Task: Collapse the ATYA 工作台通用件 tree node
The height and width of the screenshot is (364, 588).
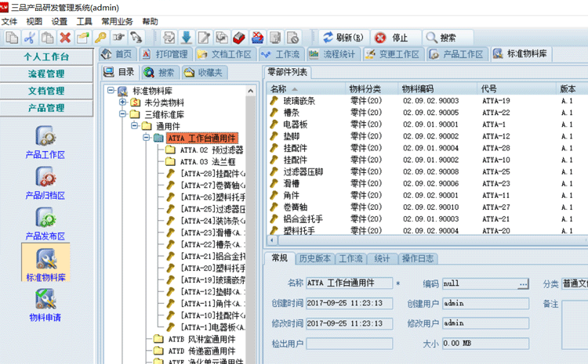Action: click(147, 138)
